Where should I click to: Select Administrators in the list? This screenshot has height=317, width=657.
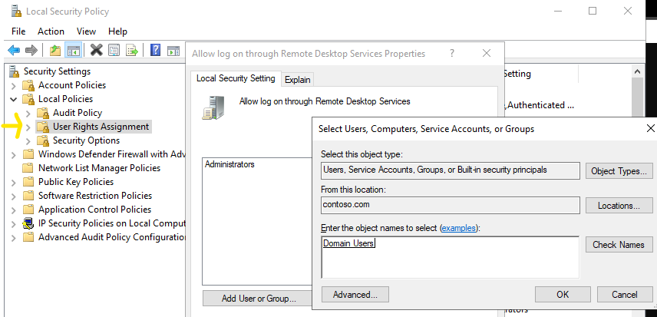coord(229,164)
